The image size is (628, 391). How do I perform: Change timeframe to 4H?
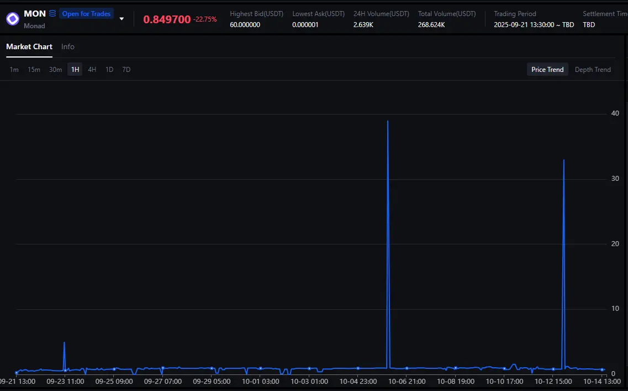click(x=92, y=70)
